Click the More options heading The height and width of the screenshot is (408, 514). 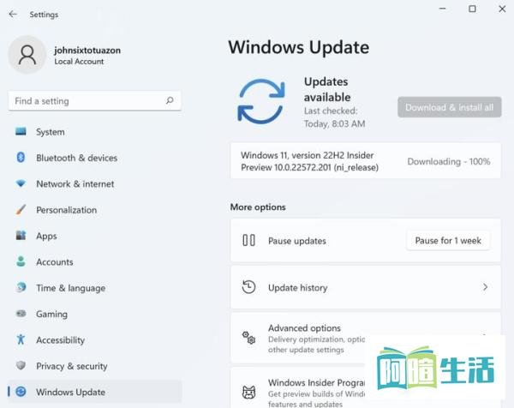pyautogui.click(x=258, y=207)
